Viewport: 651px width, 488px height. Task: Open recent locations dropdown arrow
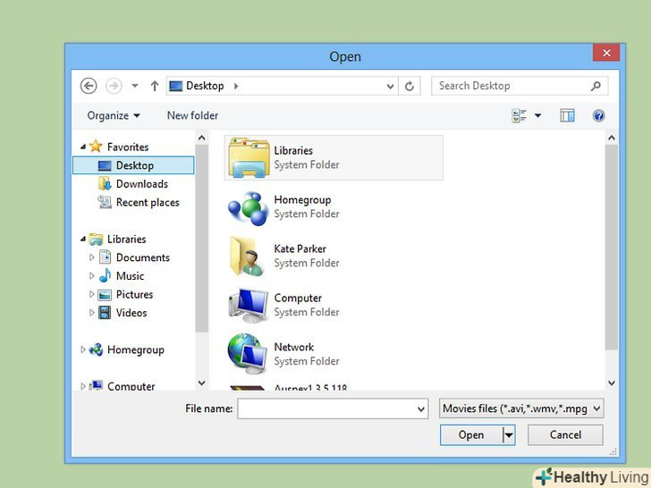pyautogui.click(x=135, y=86)
